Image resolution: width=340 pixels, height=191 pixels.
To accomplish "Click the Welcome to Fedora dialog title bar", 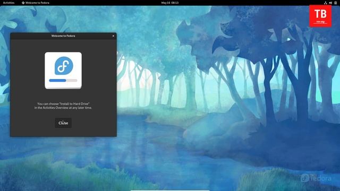I will click(63, 36).
